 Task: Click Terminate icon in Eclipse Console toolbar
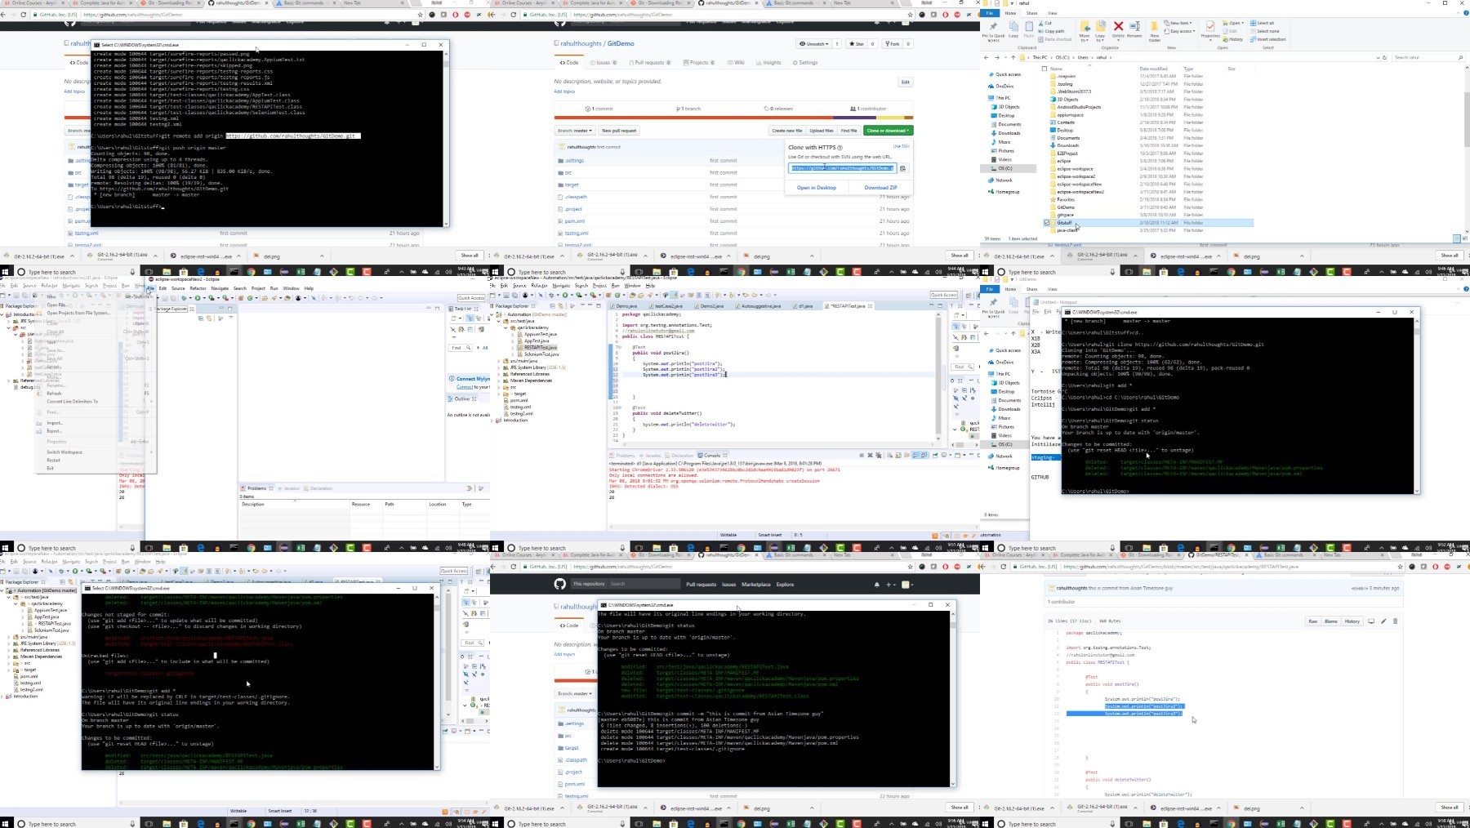click(x=861, y=455)
